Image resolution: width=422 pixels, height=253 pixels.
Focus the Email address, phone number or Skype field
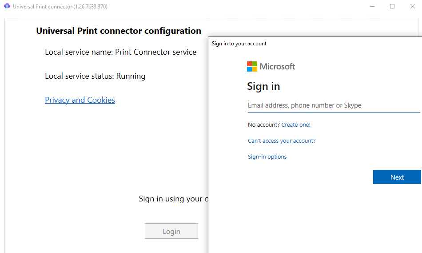click(x=333, y=105)
